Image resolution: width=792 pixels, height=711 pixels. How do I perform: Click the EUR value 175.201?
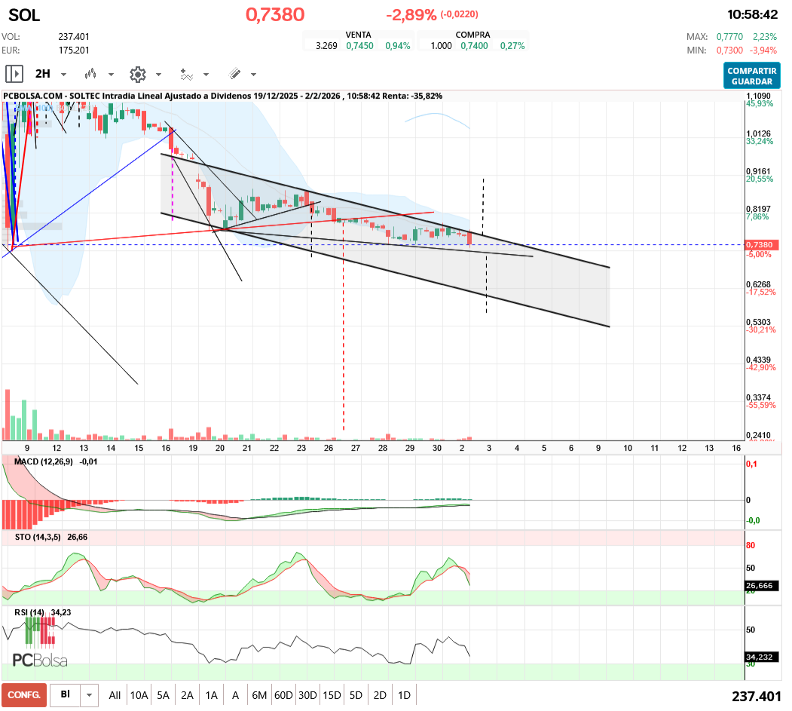pos(74,51)
